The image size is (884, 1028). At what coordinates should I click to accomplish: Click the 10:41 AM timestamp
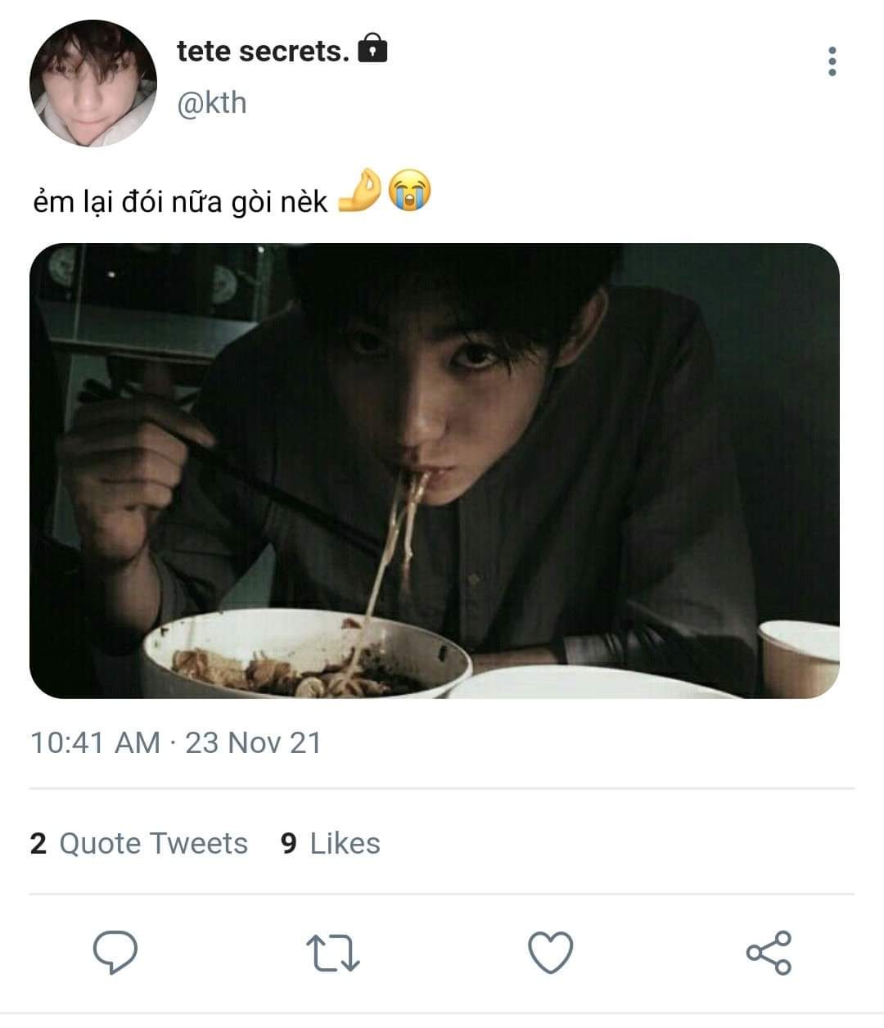(95, 742)
